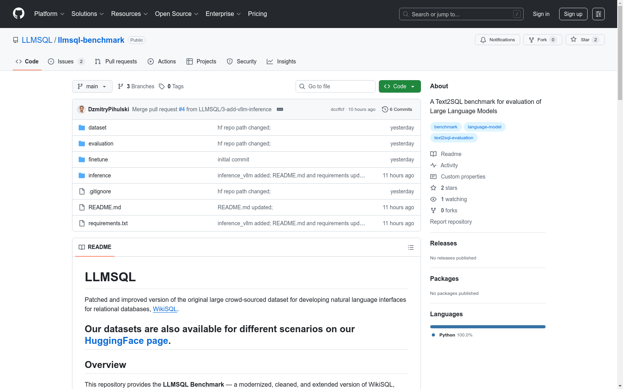Click the .gitignore file icon

[x=82, y=191]
